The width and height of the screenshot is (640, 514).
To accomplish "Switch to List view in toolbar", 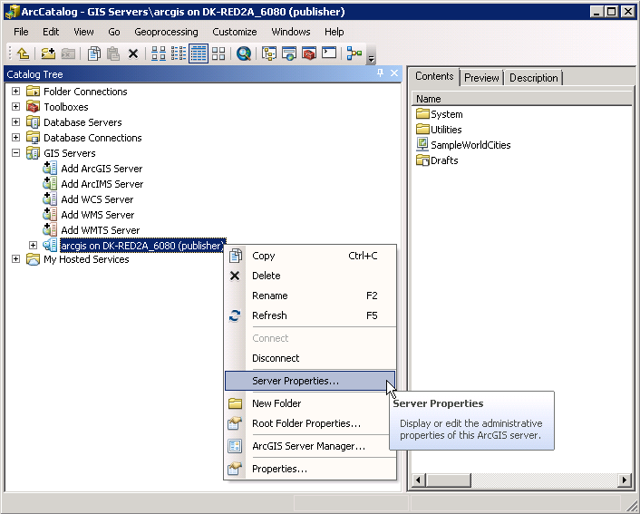I will click(x=179, y=53).
